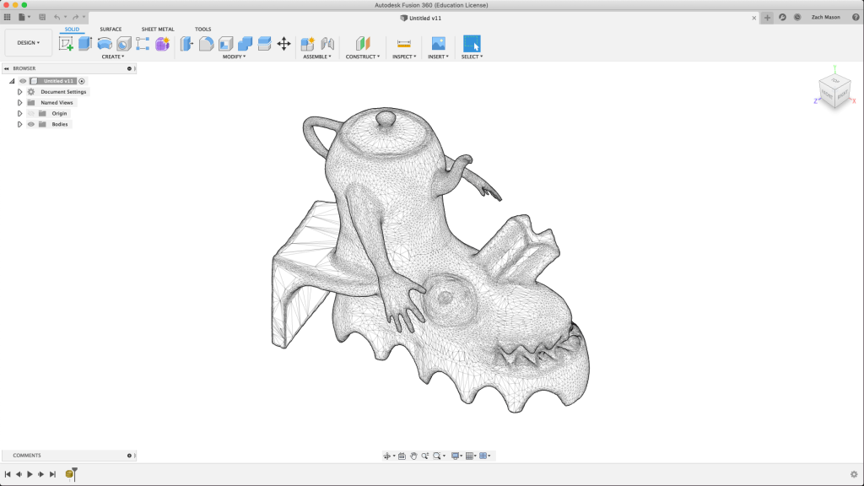Screen dimensions: 864x486
Task: Open the SHEET METAL tab
Action: [158, 29]
